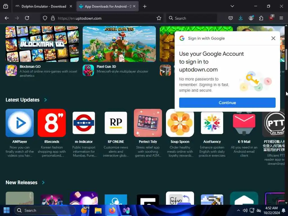Open the taskbar clock and date
The image size is (288, 216).
(271, 210)
